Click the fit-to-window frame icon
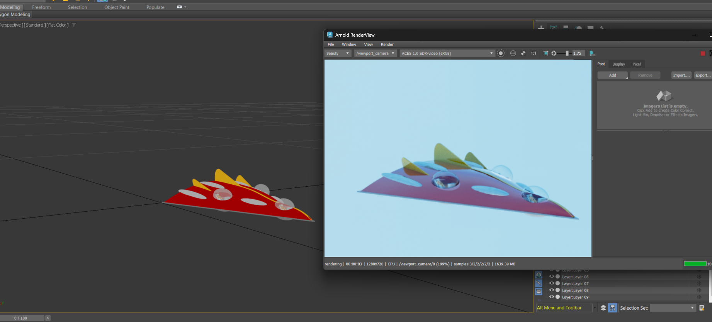 pos(545,53)
